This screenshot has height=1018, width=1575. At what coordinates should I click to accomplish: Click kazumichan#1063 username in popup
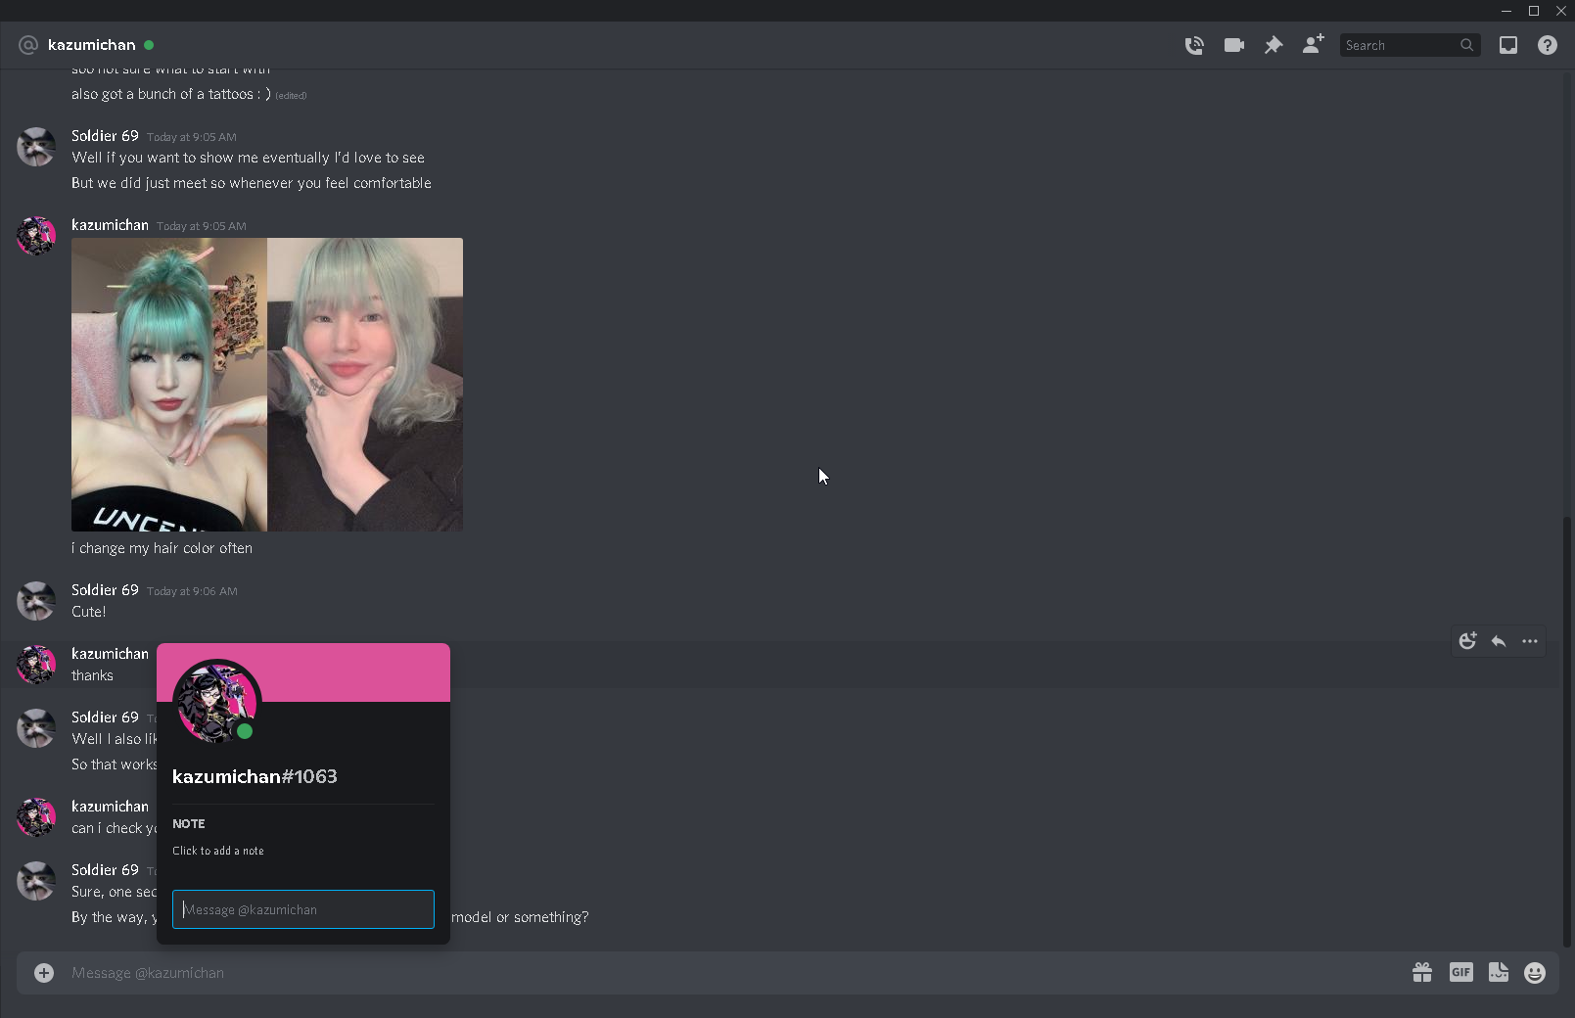255,776
